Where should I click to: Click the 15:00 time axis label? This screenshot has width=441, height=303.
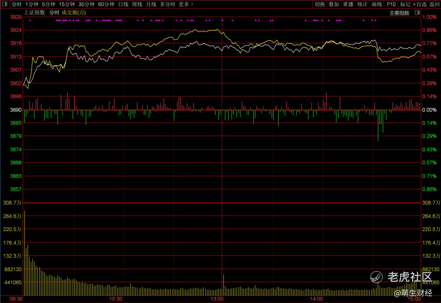click(x=414, y=299)
